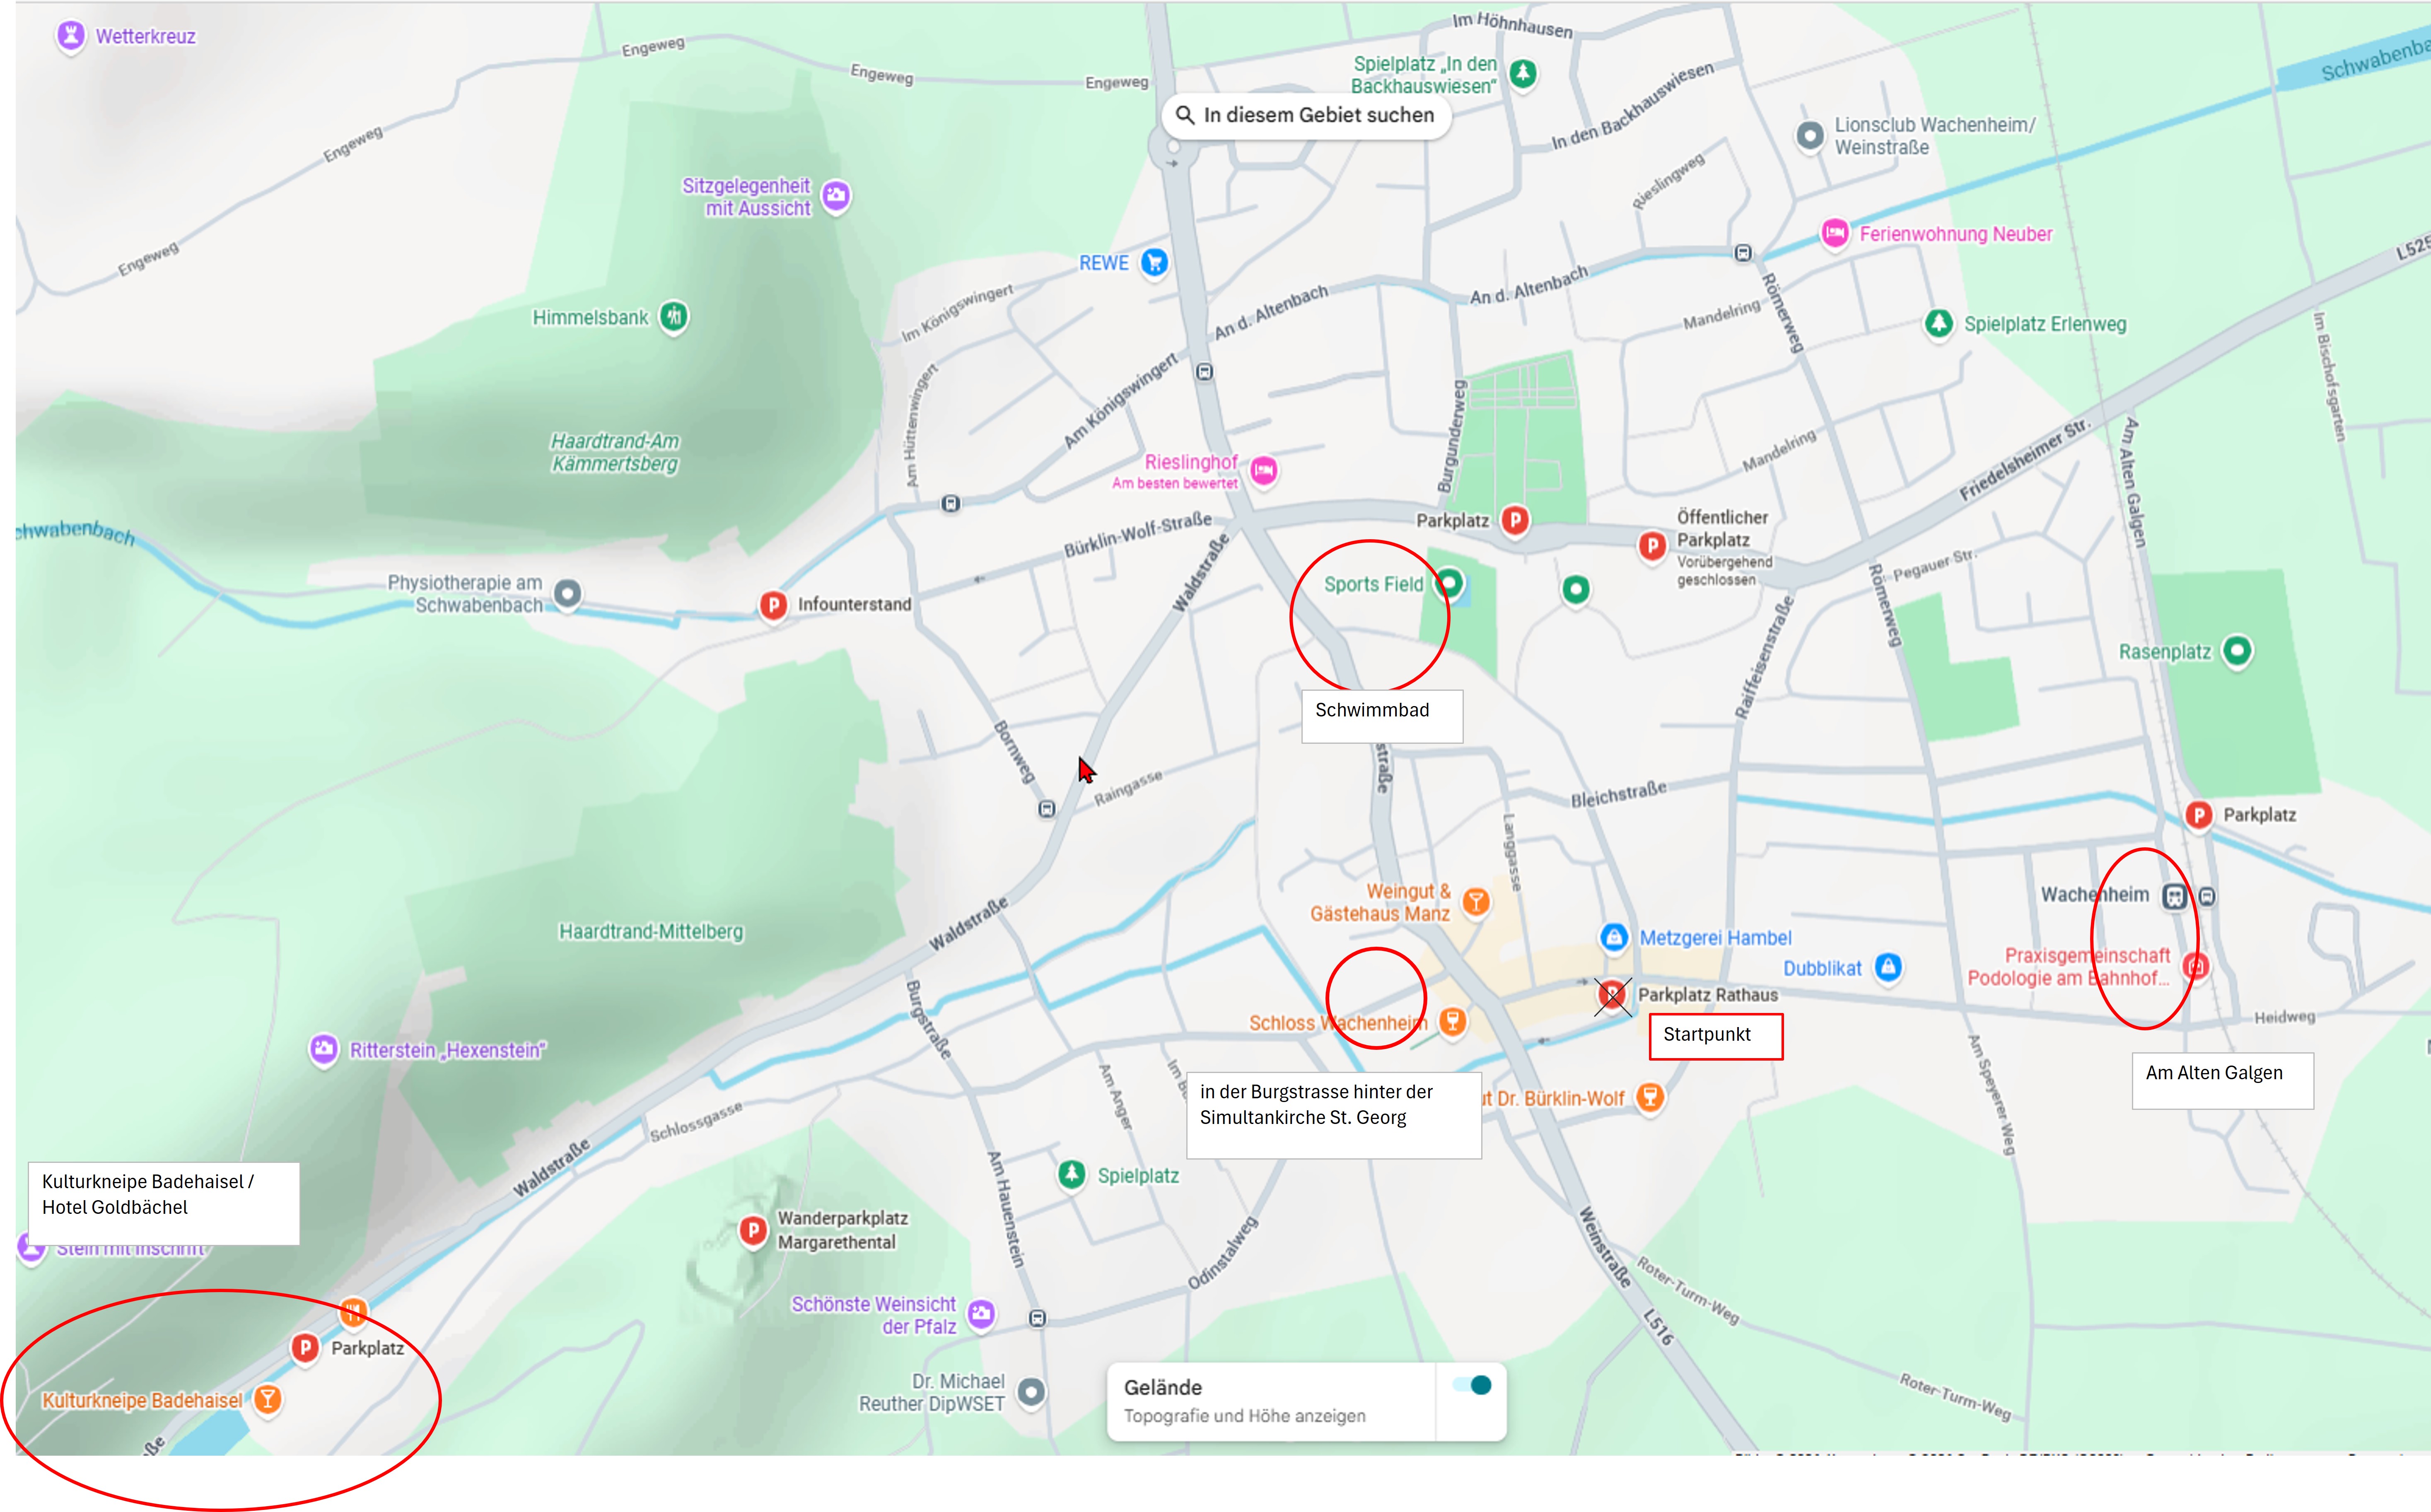Click the Im Höhnhausen street label
Viewport: 2431px width, 1512px height.
coord(1512,25)
